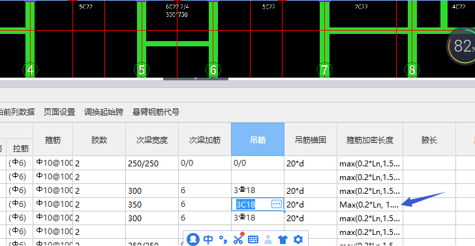Select the 箍筋 column header
This screenshot has width=475, height=246.
point(53,140)
